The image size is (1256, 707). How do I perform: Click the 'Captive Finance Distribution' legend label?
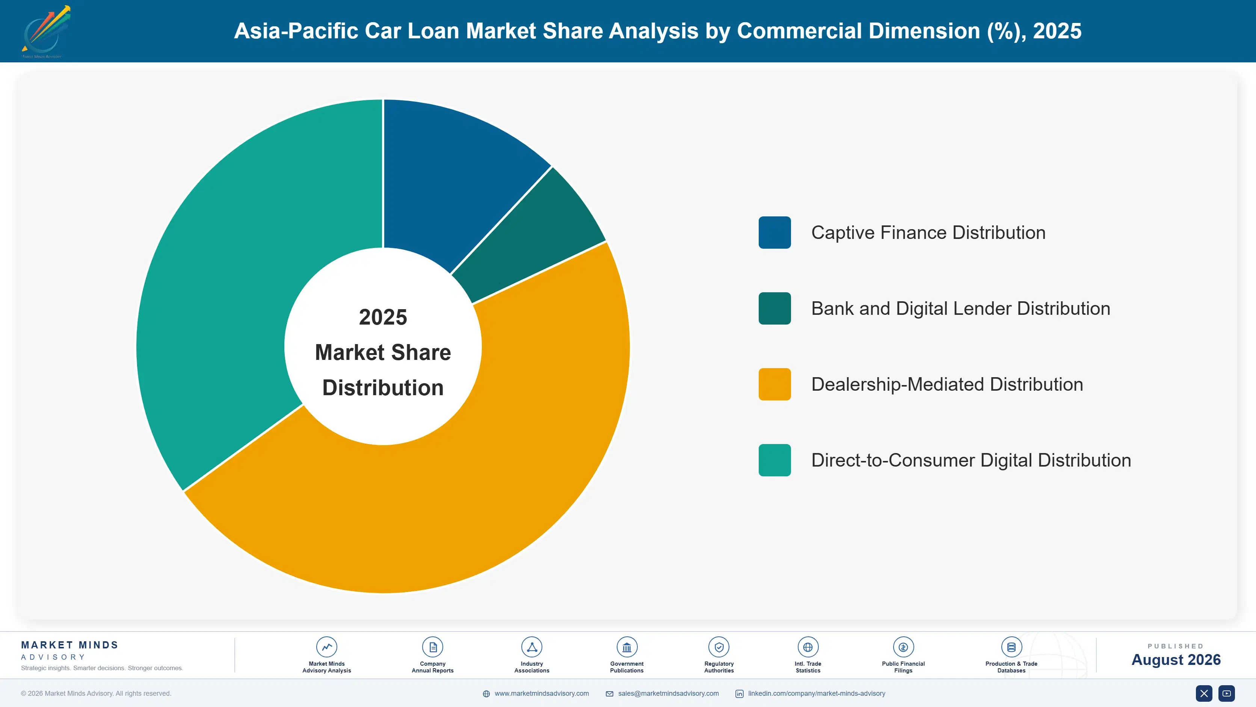(x=928, y=233)
